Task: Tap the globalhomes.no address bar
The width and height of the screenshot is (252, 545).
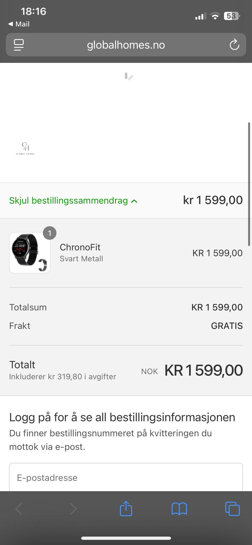Action: coord(126,45)
